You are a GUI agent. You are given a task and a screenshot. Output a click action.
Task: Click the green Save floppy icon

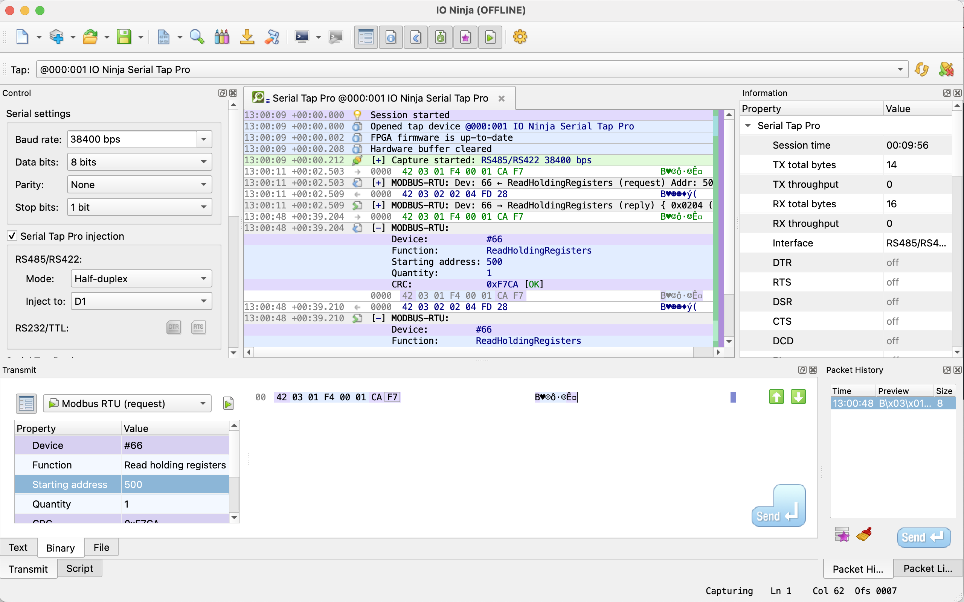click(x=124, y=37)
